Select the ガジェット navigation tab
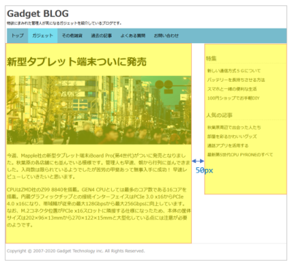 tap(42, 36)
